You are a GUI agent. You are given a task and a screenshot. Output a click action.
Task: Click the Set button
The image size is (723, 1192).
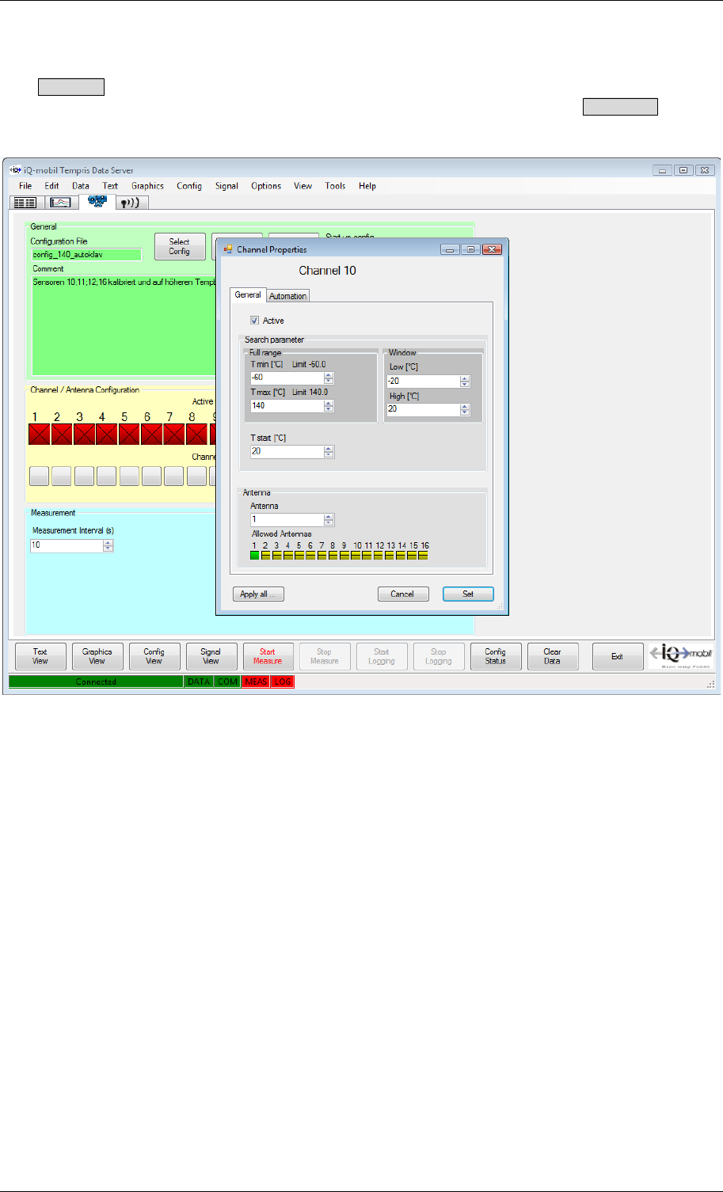468,594
